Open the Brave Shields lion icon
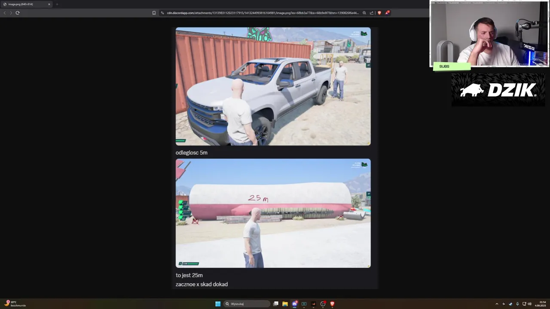Image resolution: width=550 pixels, height=309 pixels. tap(379, 13)
